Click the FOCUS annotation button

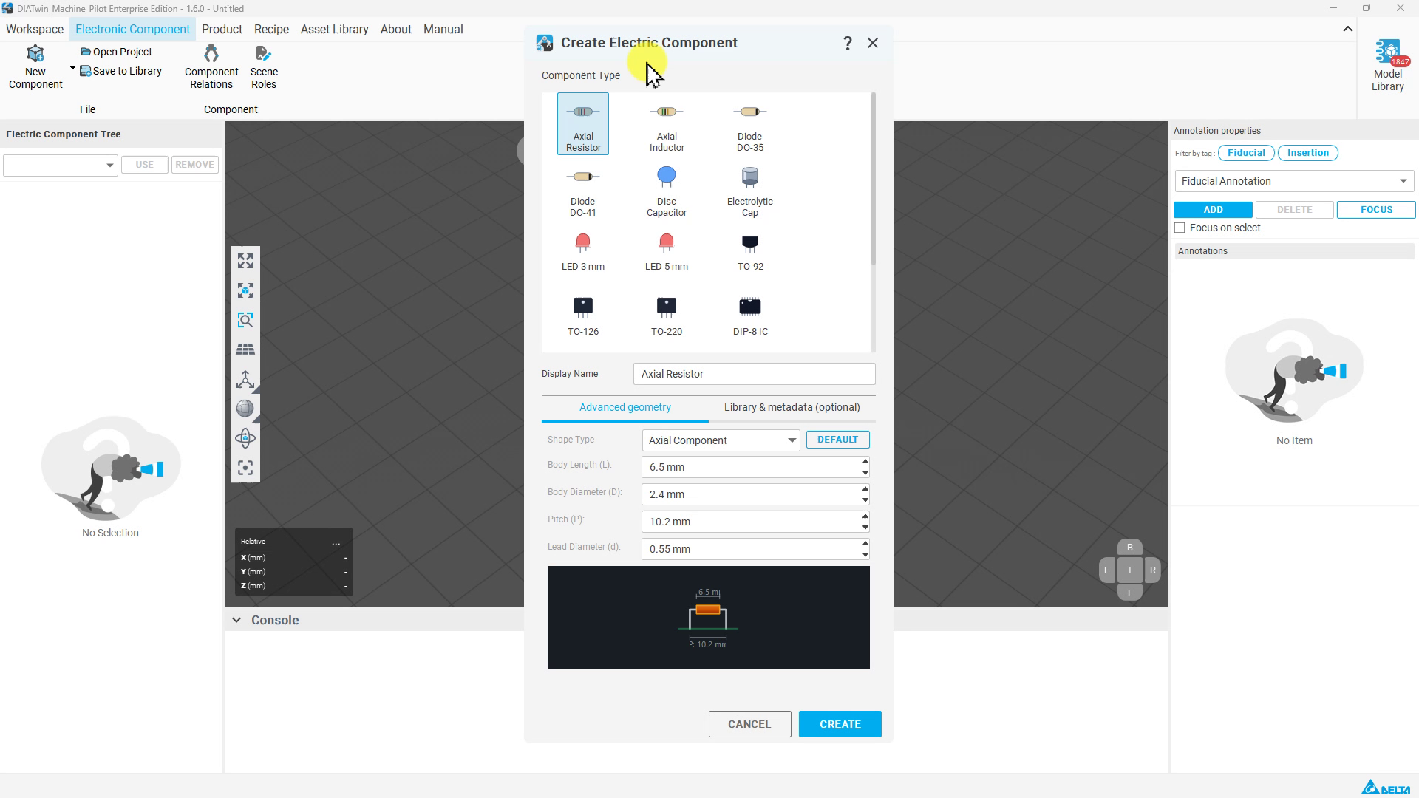click(x=1376, y=210)
